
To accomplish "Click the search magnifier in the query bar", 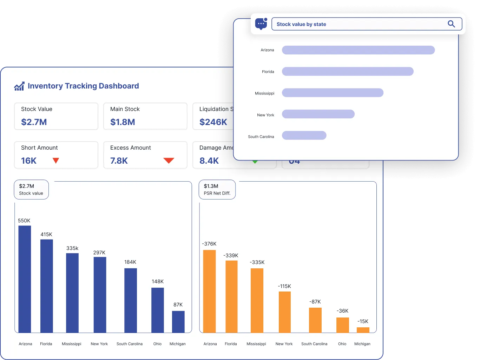I will tap(451, 24).
